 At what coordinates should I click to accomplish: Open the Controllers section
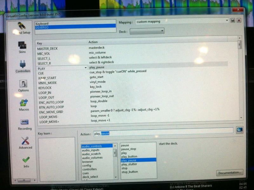point(23,66)
